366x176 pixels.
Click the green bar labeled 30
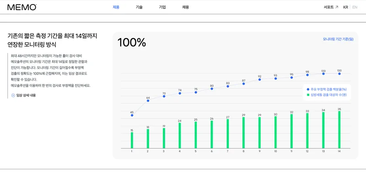[x=275, y=133]
